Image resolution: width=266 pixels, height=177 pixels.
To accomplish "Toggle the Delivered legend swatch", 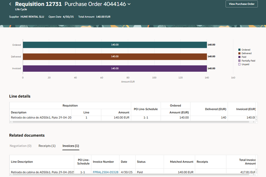I will [239, 53].
